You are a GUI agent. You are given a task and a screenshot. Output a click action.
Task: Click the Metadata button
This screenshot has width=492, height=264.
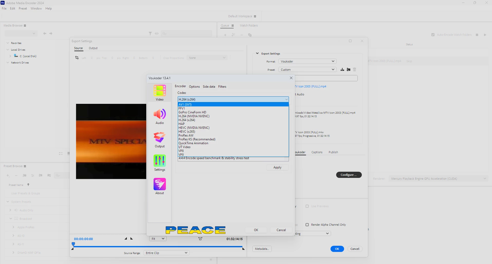point(262,249)
